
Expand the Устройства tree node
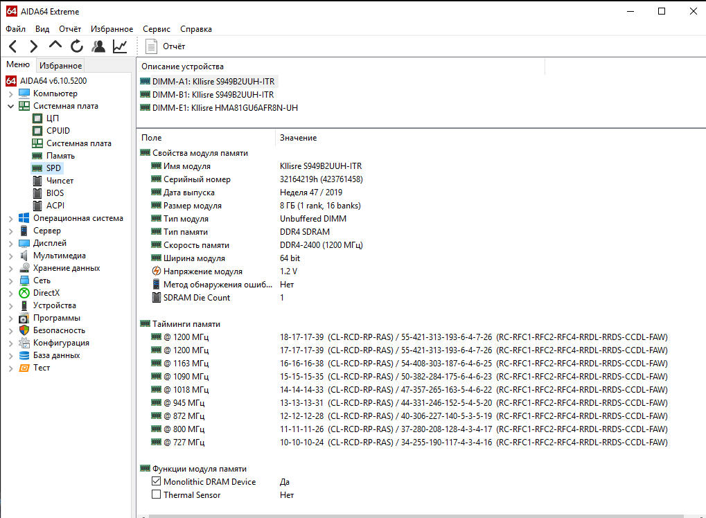11,306
